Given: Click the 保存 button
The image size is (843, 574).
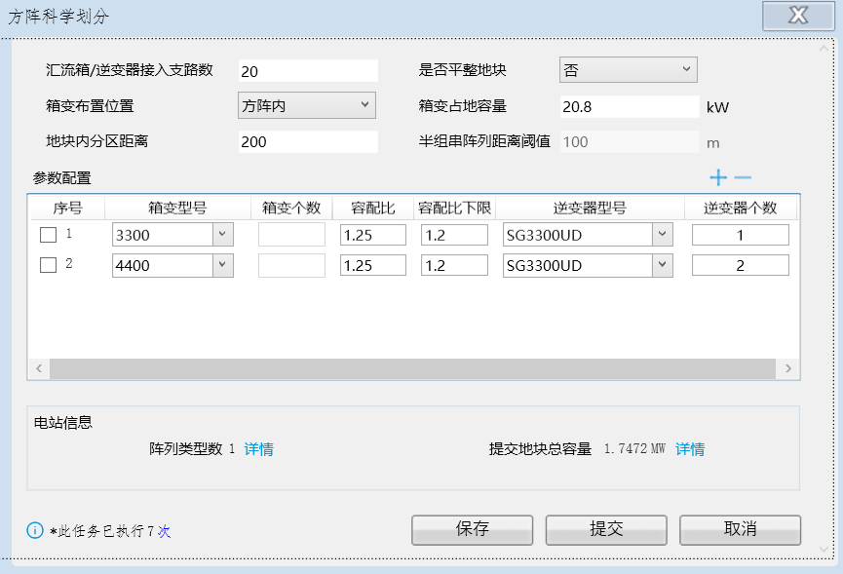Looking at the screenshot, I should click(472, 529).
